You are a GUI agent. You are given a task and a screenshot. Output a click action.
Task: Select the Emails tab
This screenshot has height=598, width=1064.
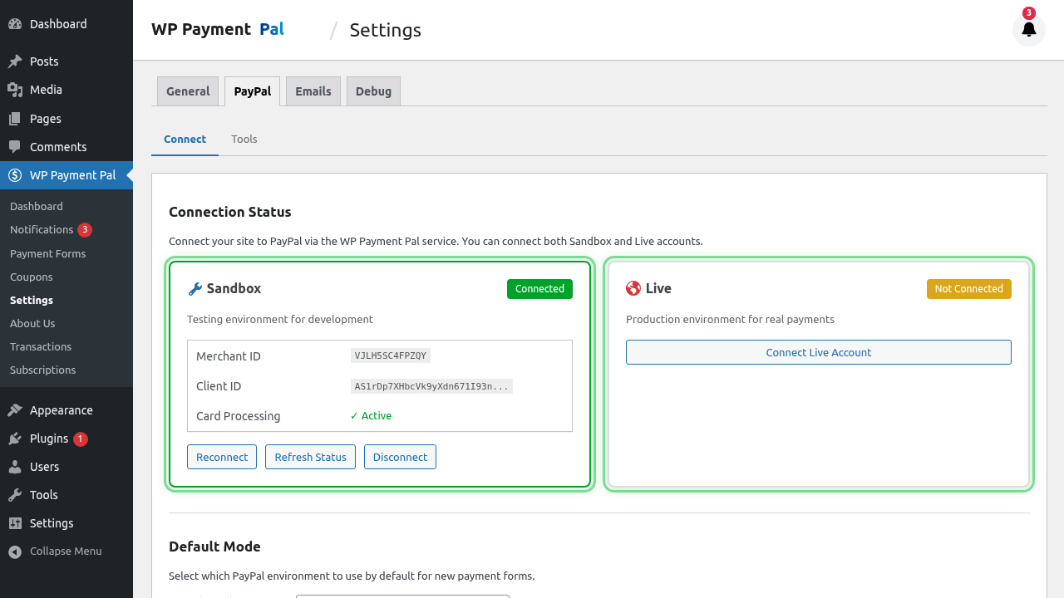tap(313, 91)
